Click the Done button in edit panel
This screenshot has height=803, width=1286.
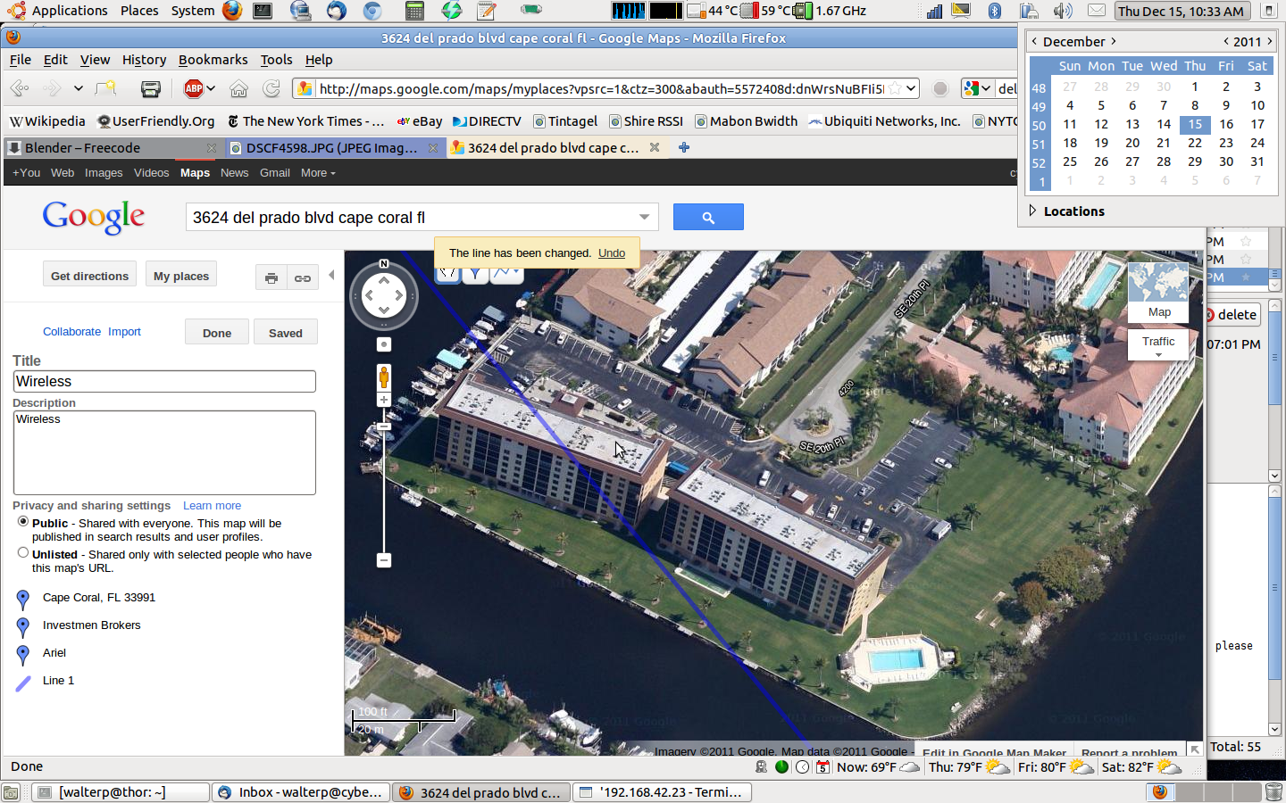(217, 333)
